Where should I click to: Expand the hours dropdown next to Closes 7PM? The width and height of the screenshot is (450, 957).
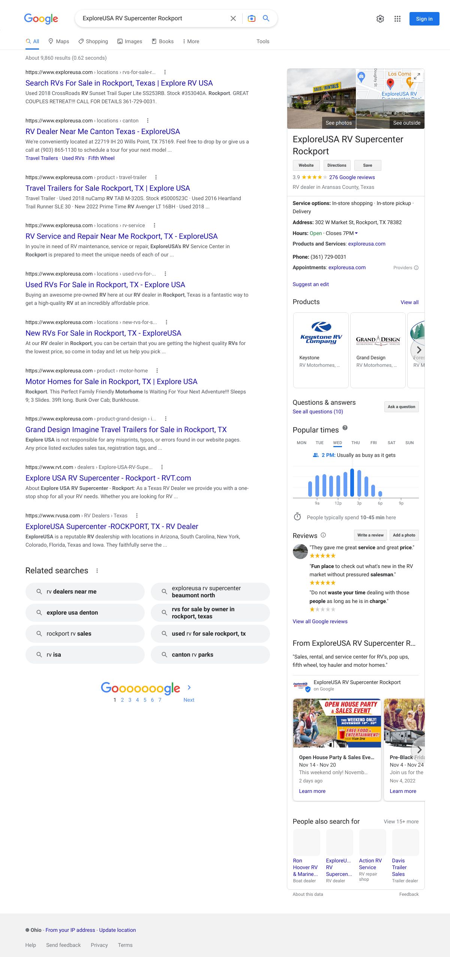click(x=356, y=233)
